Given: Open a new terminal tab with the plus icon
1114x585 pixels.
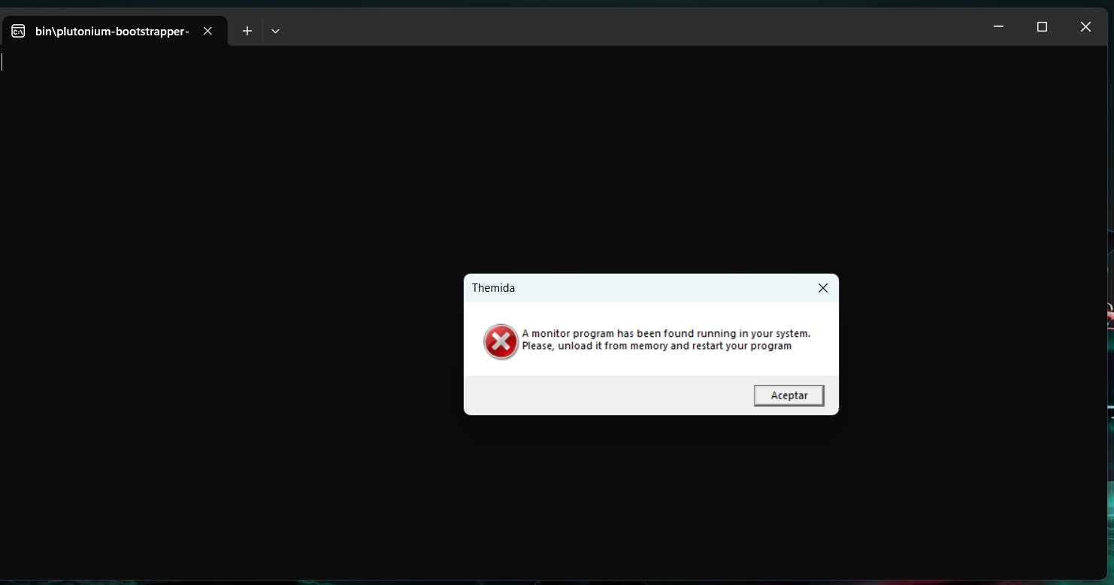Looking at the screenshot, I should [x=247, y=30].
